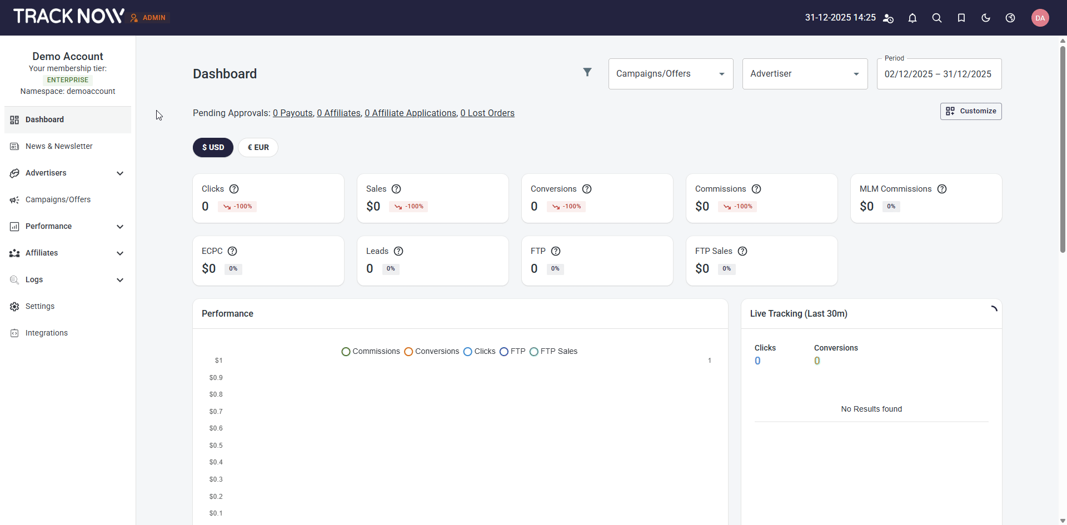This screenshot has height=525, width=1067.
Task: Open News & Newsletter in sidebar
Action: [59, 146]
